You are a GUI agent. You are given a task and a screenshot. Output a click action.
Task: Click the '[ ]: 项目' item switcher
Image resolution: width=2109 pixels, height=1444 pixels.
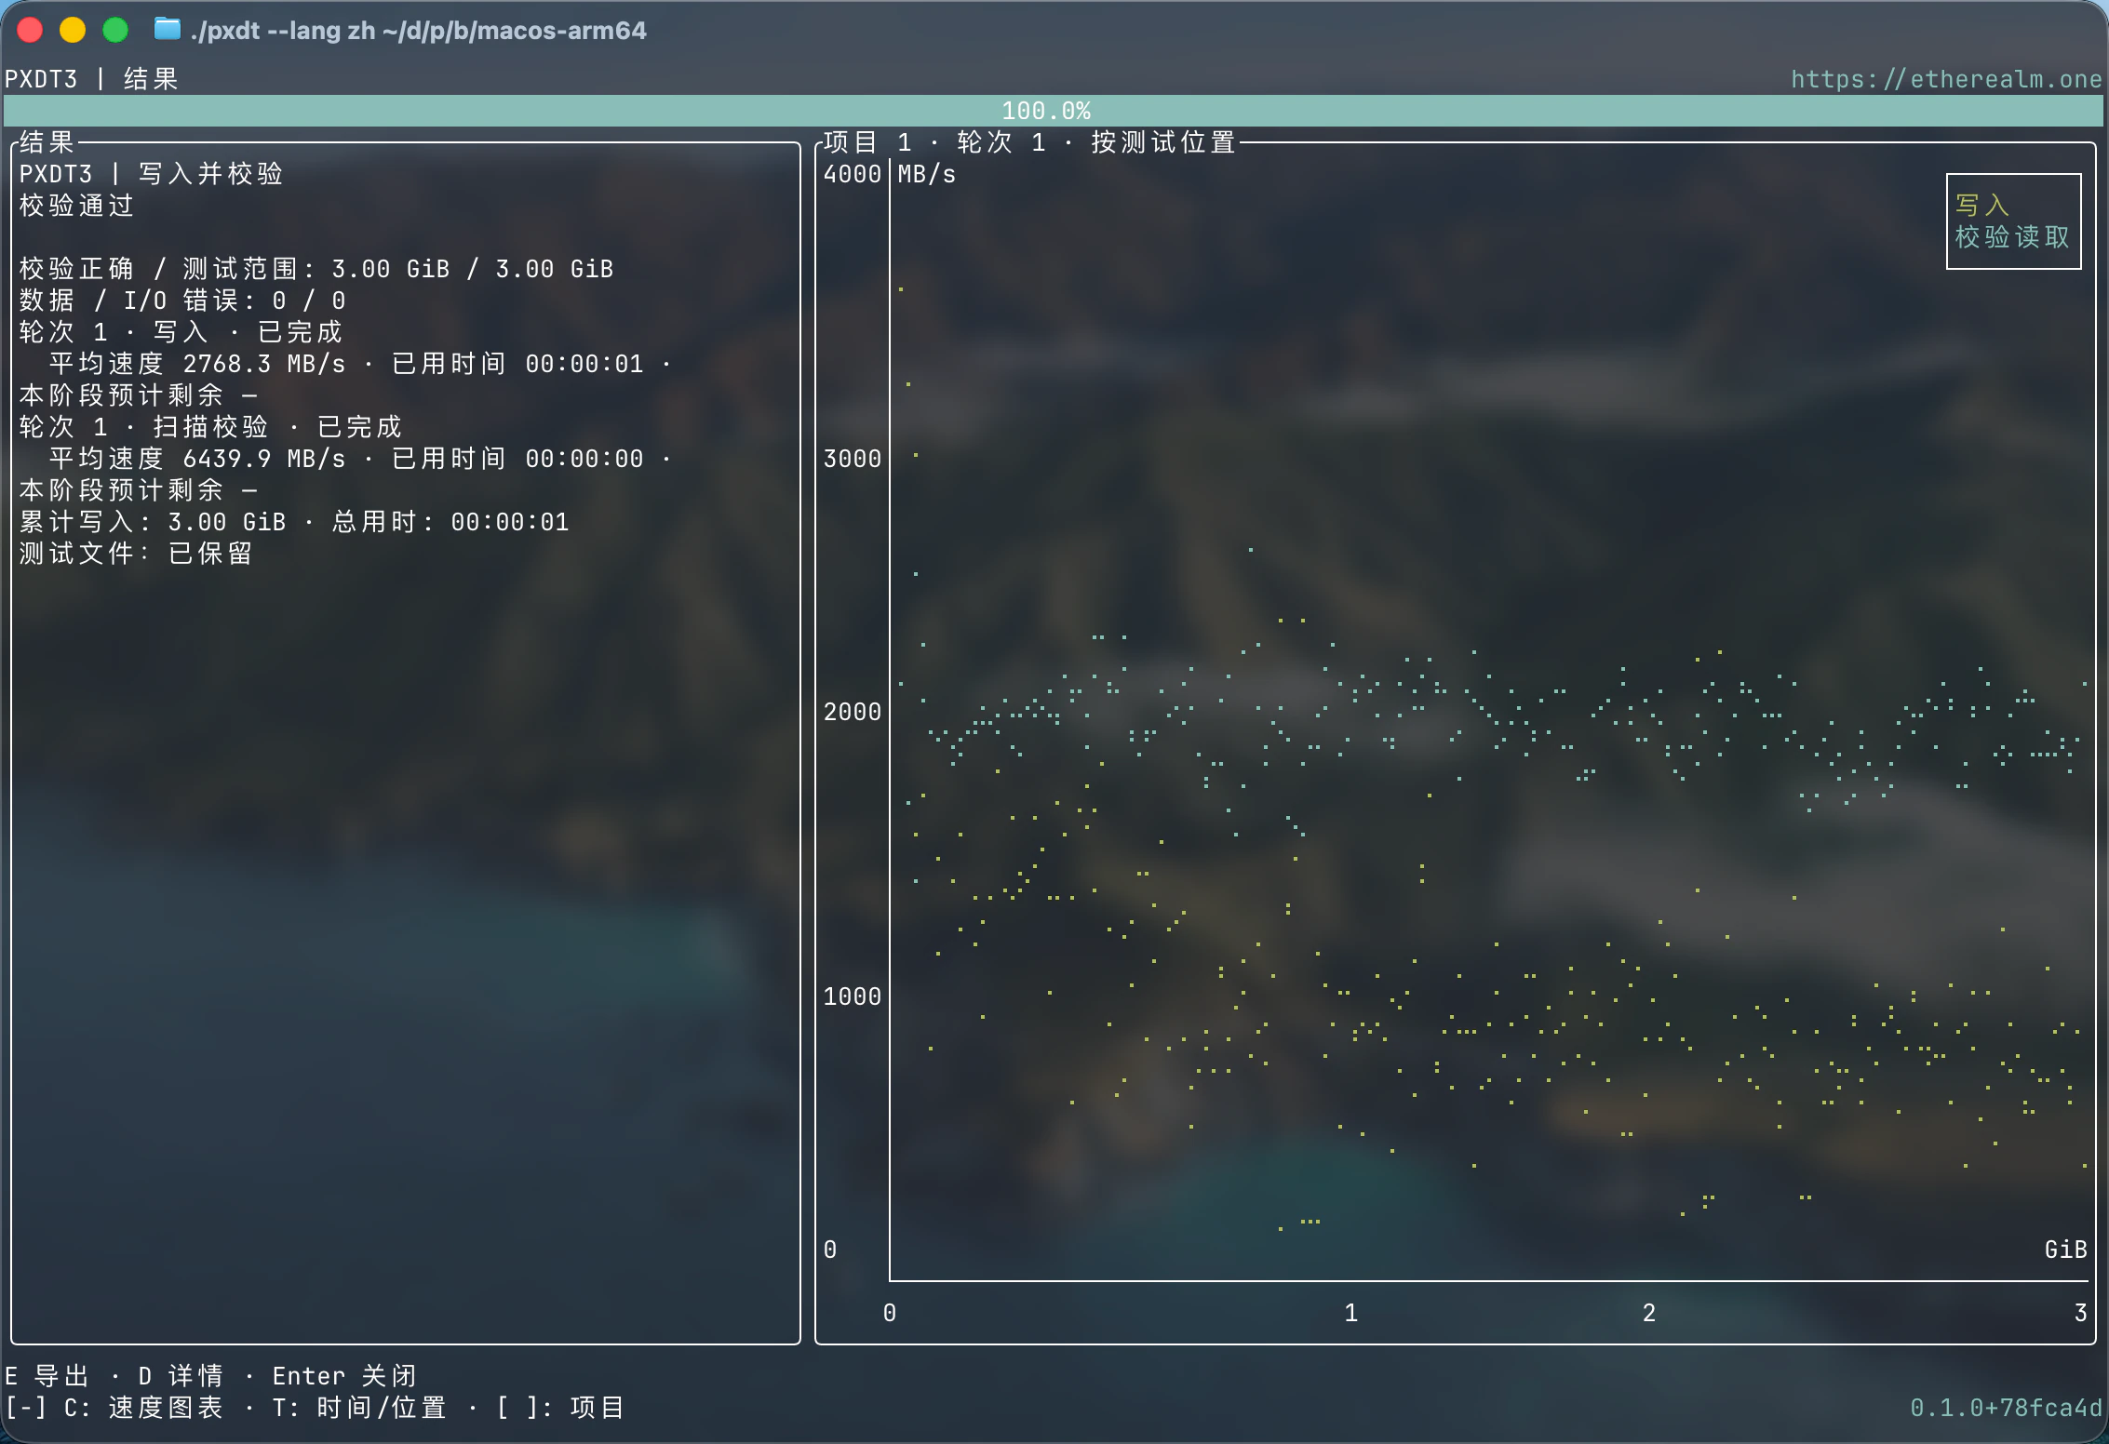tap(559, 1407)
